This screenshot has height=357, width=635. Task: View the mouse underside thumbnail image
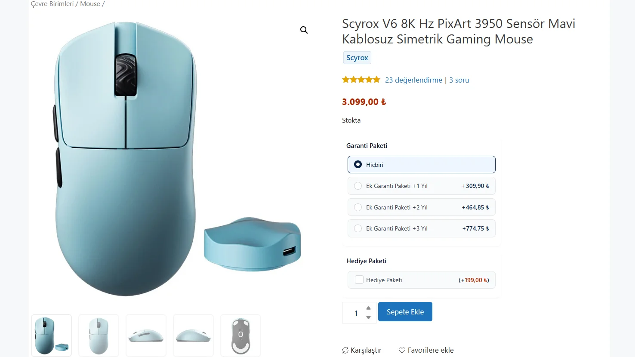[240, 335]
